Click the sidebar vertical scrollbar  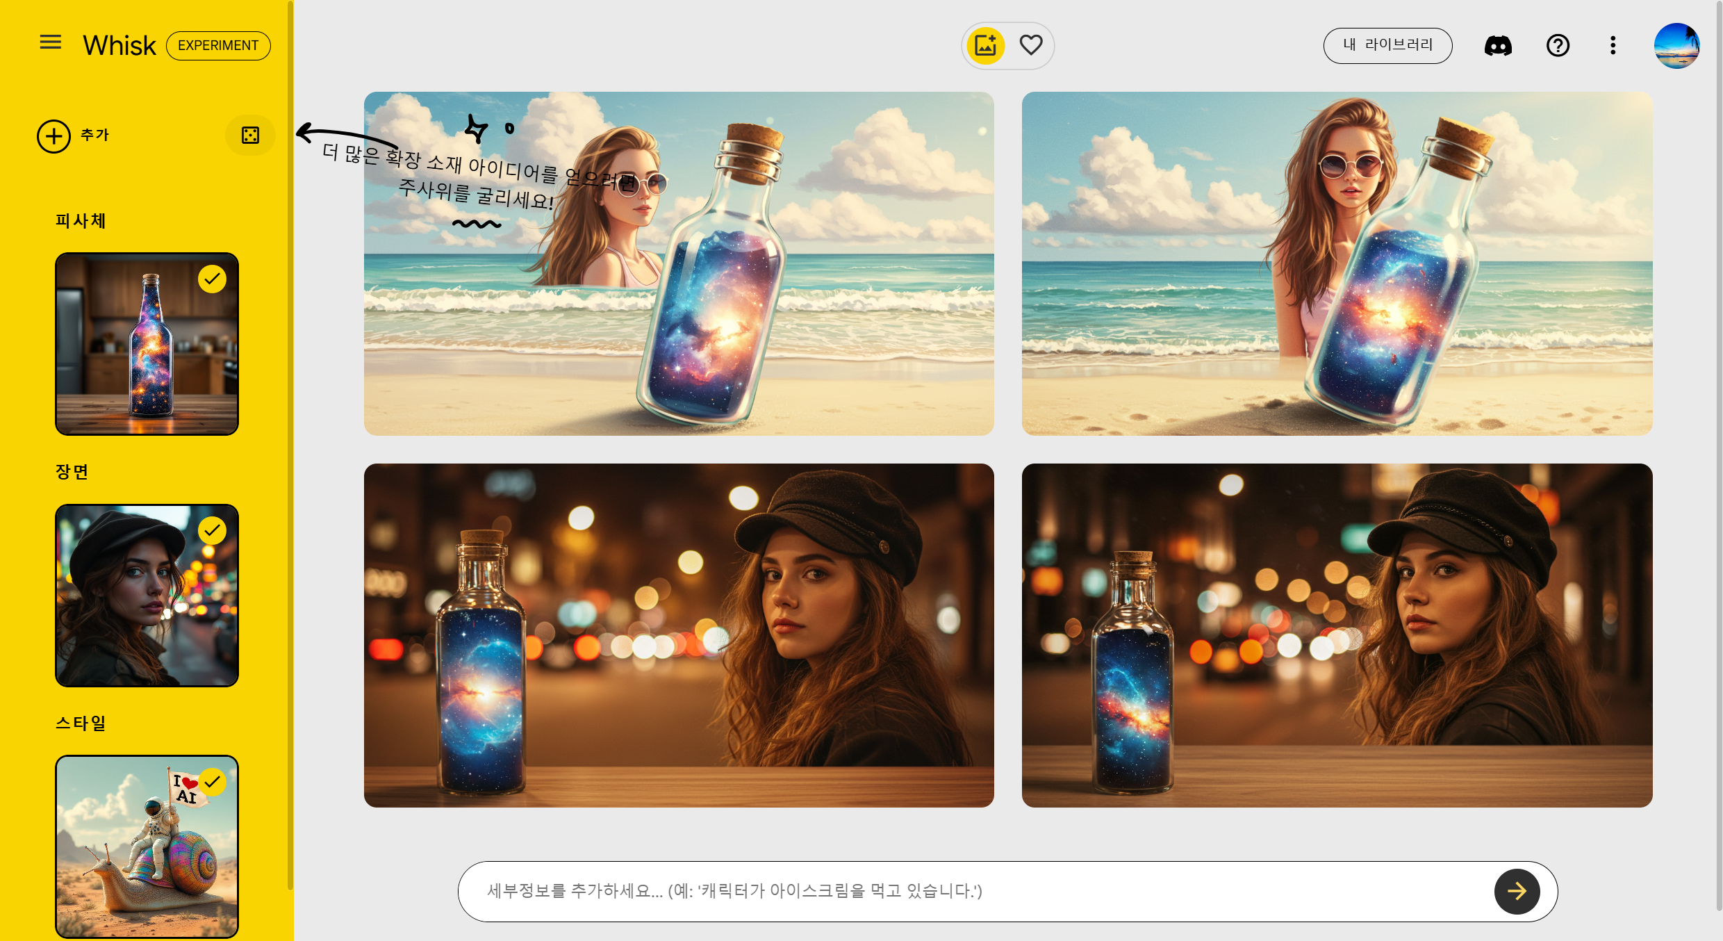pyautogui.click(x=290, y=445)
